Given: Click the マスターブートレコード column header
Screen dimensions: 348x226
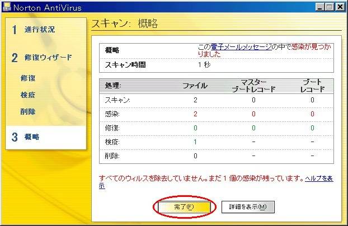Looking at the screenshot, I should pyautogui.click(x=253, y=86).
